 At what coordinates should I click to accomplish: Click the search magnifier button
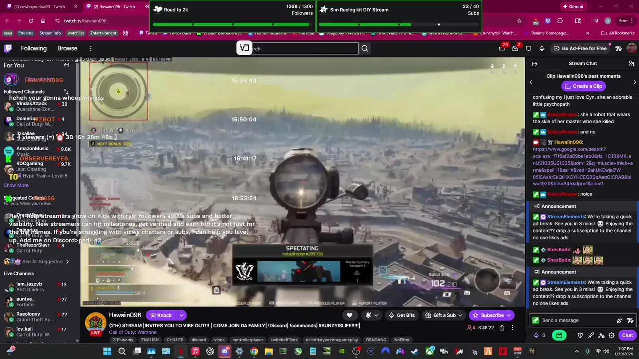[365, 48]
